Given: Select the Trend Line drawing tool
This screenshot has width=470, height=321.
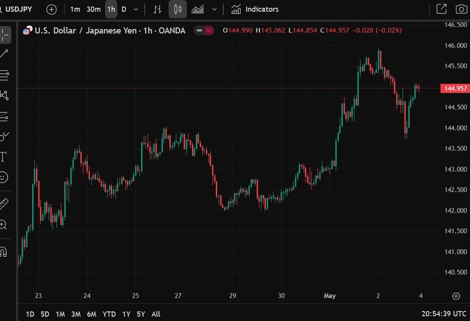Looking at the screenshot, I should pyautogui.click(x=6, y=53).
